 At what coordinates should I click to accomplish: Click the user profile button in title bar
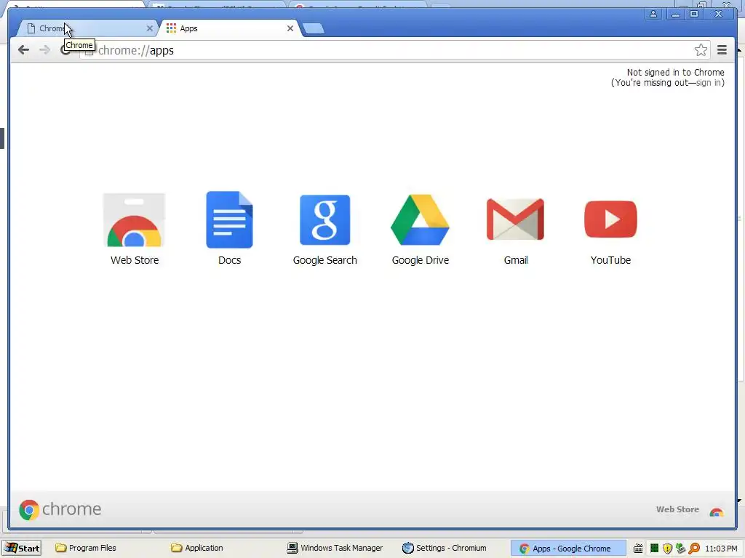[653, 14]
